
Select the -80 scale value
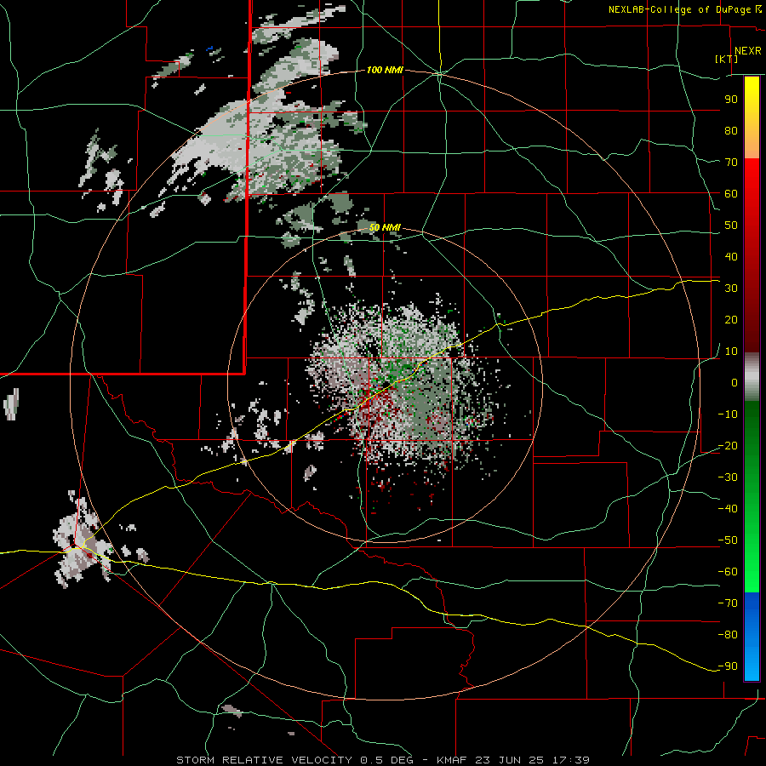[728, 635]
